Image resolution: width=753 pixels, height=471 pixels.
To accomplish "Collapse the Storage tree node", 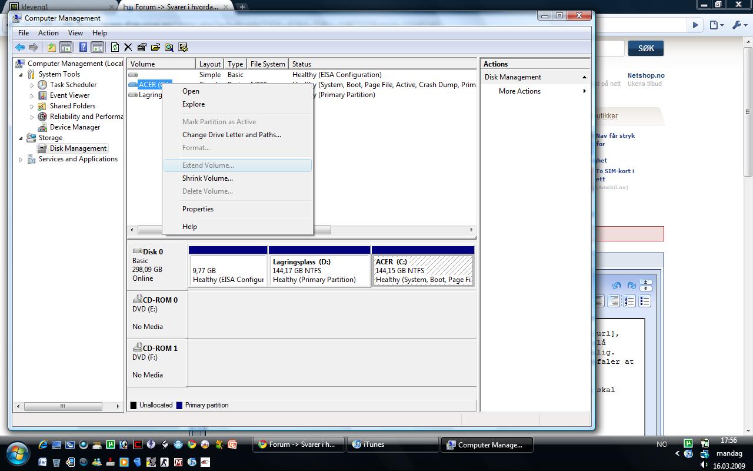I will tap(21, 138).
